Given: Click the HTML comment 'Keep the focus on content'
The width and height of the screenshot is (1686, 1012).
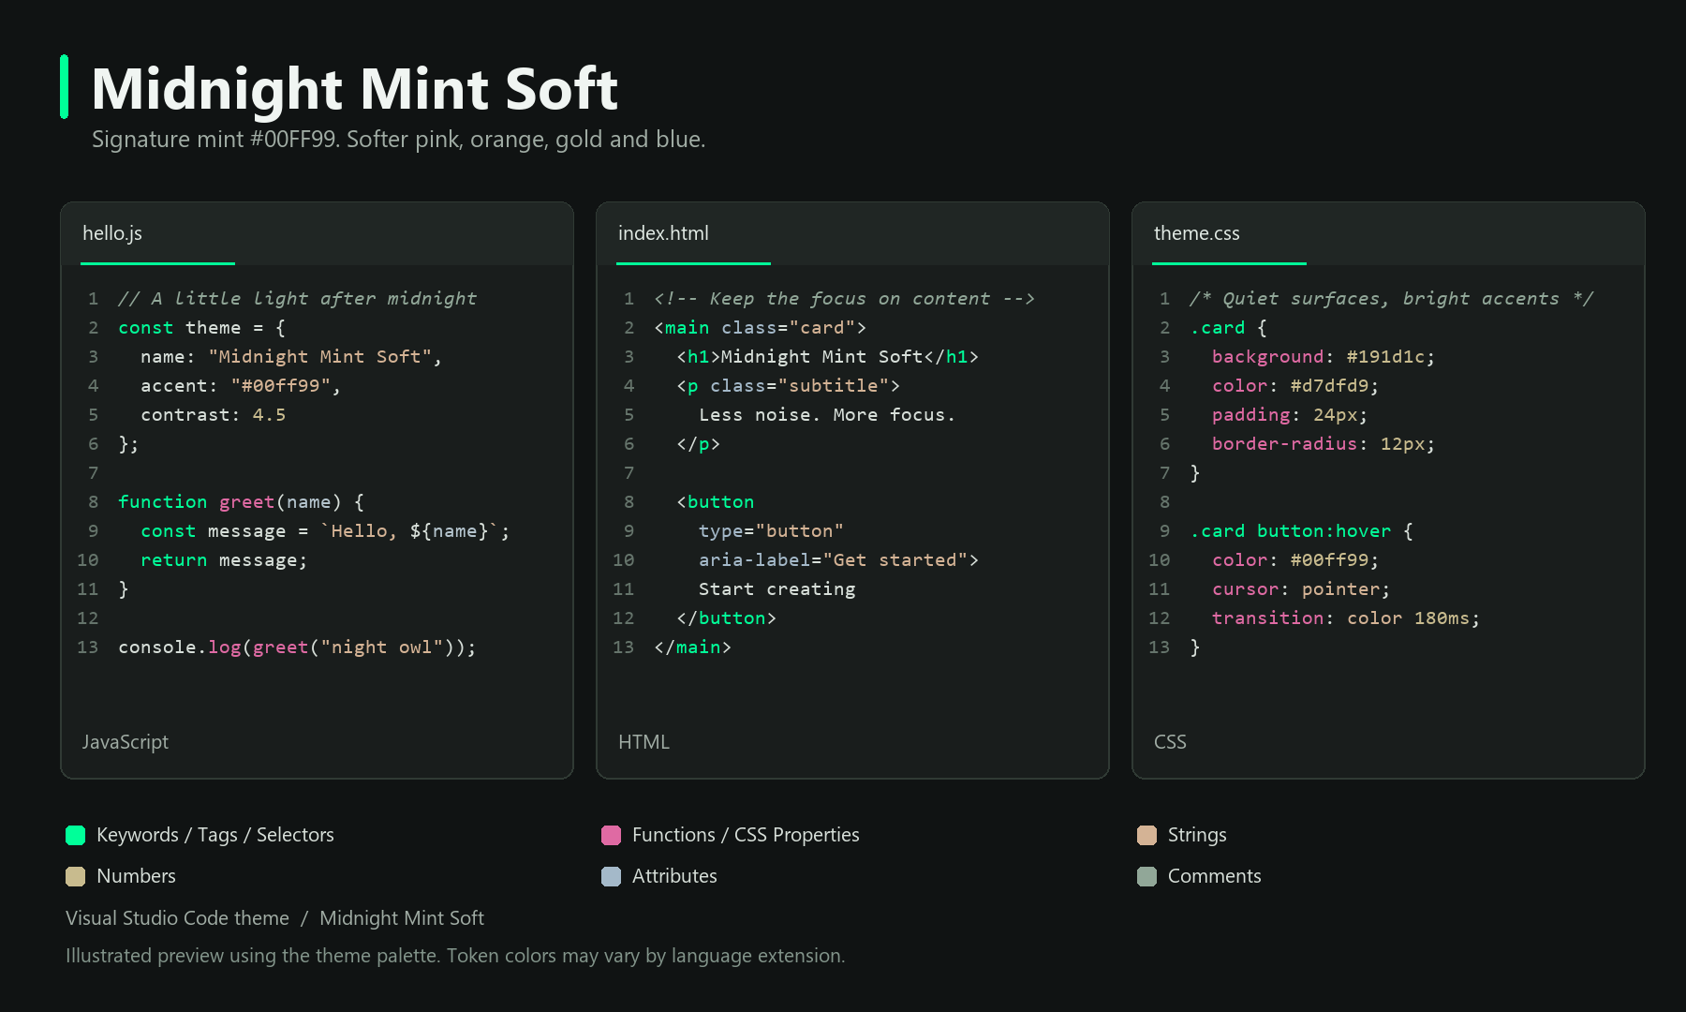Looking at the screenshot, I should click(844, 298).
